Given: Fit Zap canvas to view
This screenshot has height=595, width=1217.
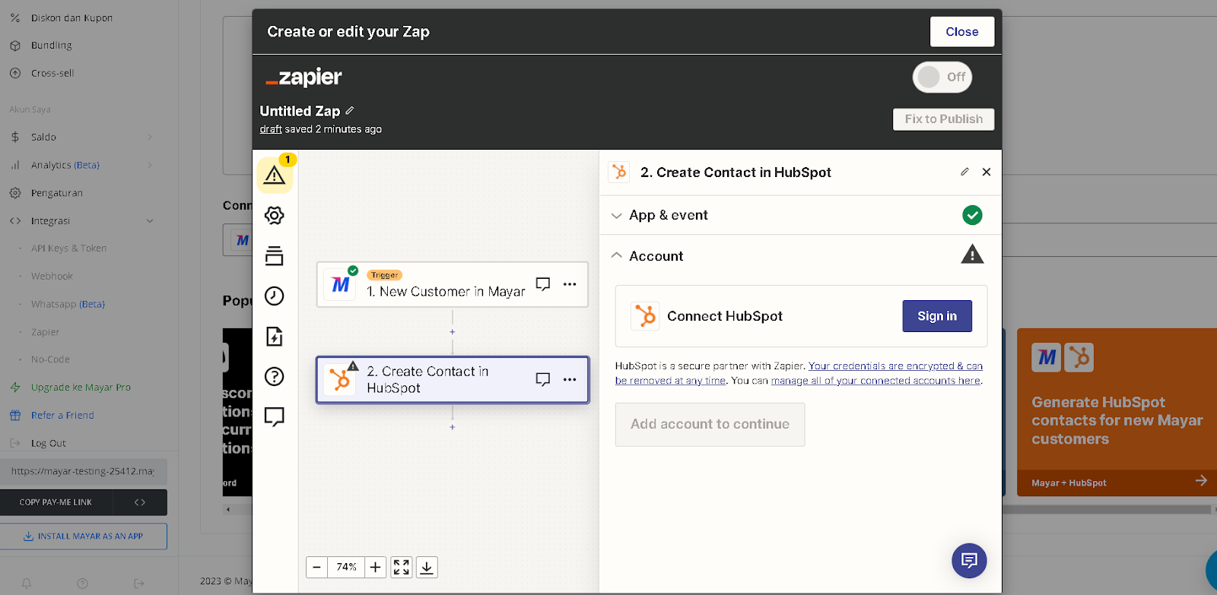Looking at the screenshot, I should tap(402, 568).
